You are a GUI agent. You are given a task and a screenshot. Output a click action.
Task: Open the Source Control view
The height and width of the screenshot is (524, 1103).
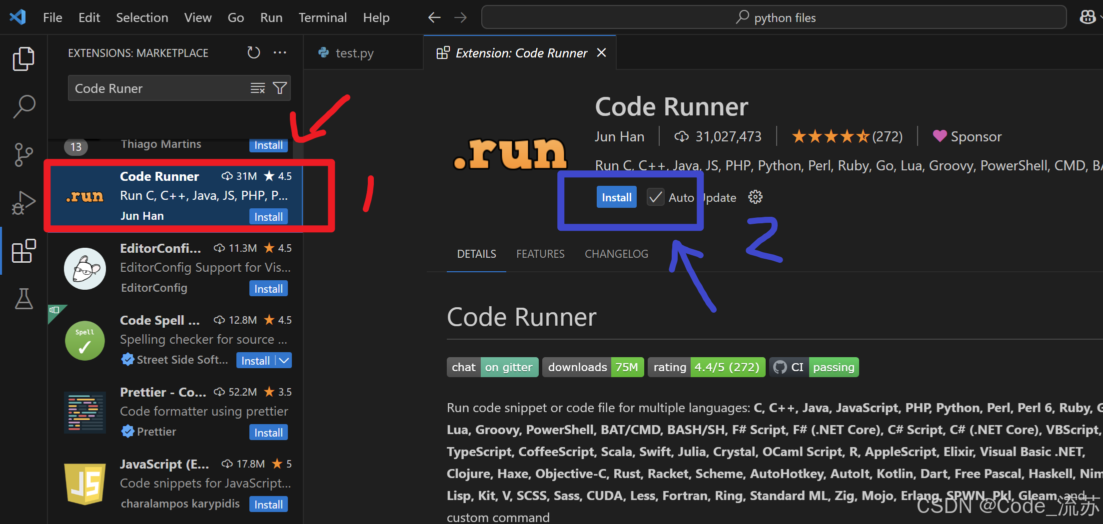[23, 155]
